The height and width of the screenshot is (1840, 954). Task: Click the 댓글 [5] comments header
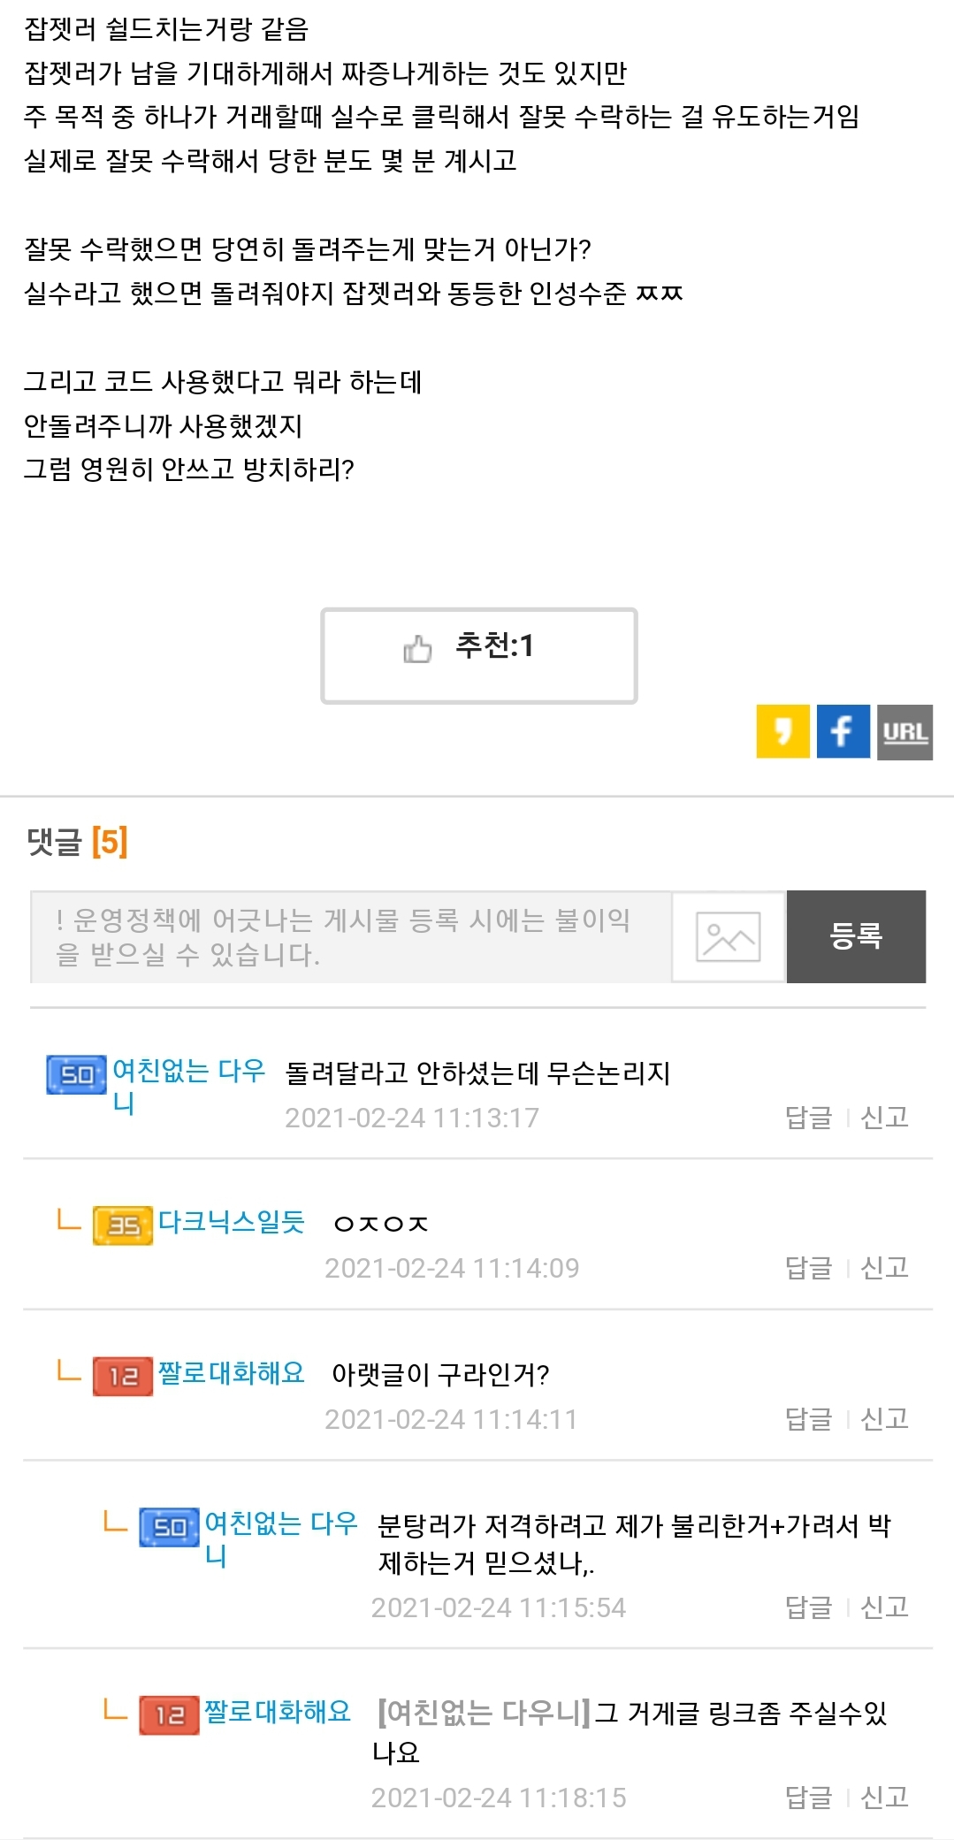point(78,842)
